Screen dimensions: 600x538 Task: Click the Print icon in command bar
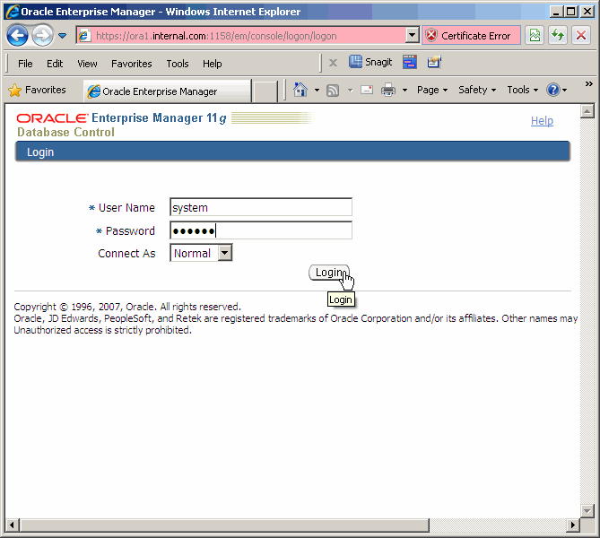click(x=388, y=90)
